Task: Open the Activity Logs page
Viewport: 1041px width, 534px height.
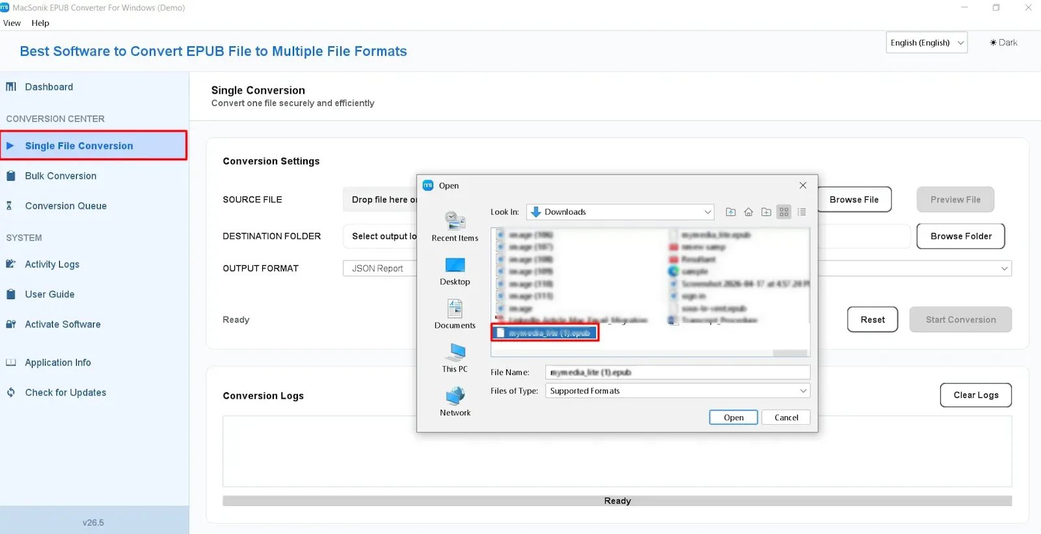Action: click(52, 264)
